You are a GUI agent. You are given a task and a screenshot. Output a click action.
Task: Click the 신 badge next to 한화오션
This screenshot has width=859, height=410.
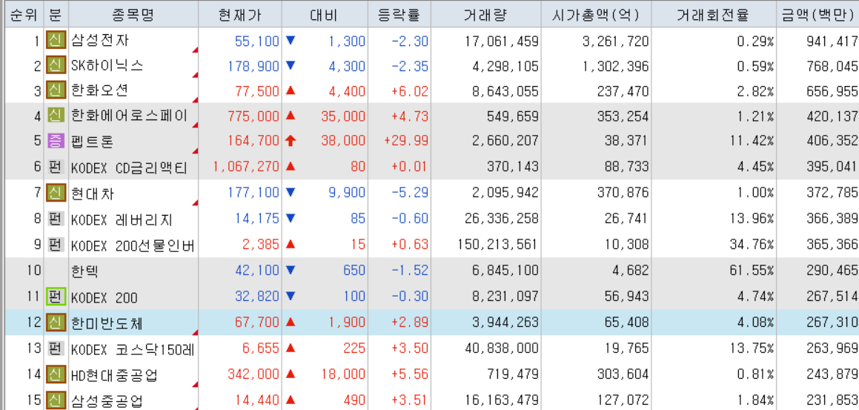(54, 91)
